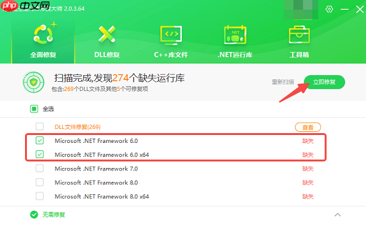Click the 无需修复 section label
The width and height of the screenshot is (366, 251).
pyautogui.click(x=54, y=215)
